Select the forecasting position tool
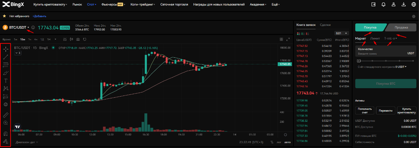Viewport: 419px width, 148px height. 6,97
